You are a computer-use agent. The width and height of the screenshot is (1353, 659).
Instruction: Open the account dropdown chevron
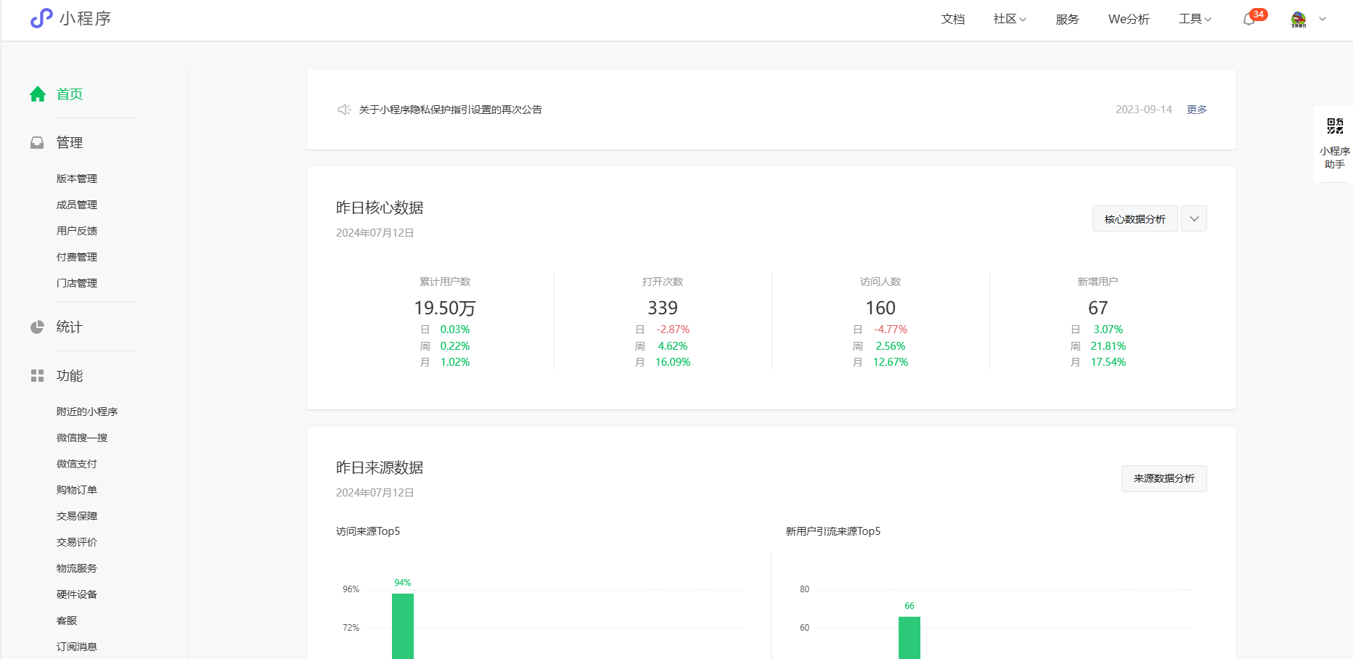click(x=1323, y=20)
